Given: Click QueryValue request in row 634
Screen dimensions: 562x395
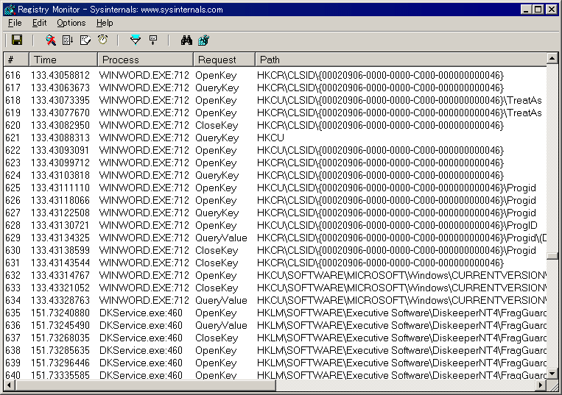Looking at the screenshot, I should [x=221, y=301].
